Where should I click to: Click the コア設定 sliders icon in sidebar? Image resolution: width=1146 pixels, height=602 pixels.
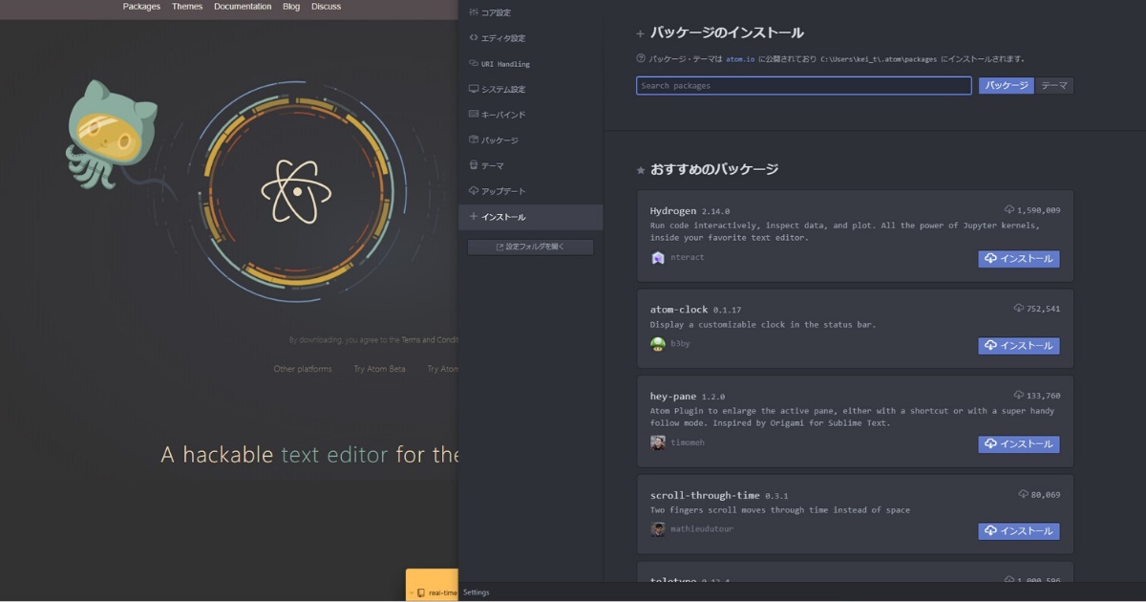(473, 12)
